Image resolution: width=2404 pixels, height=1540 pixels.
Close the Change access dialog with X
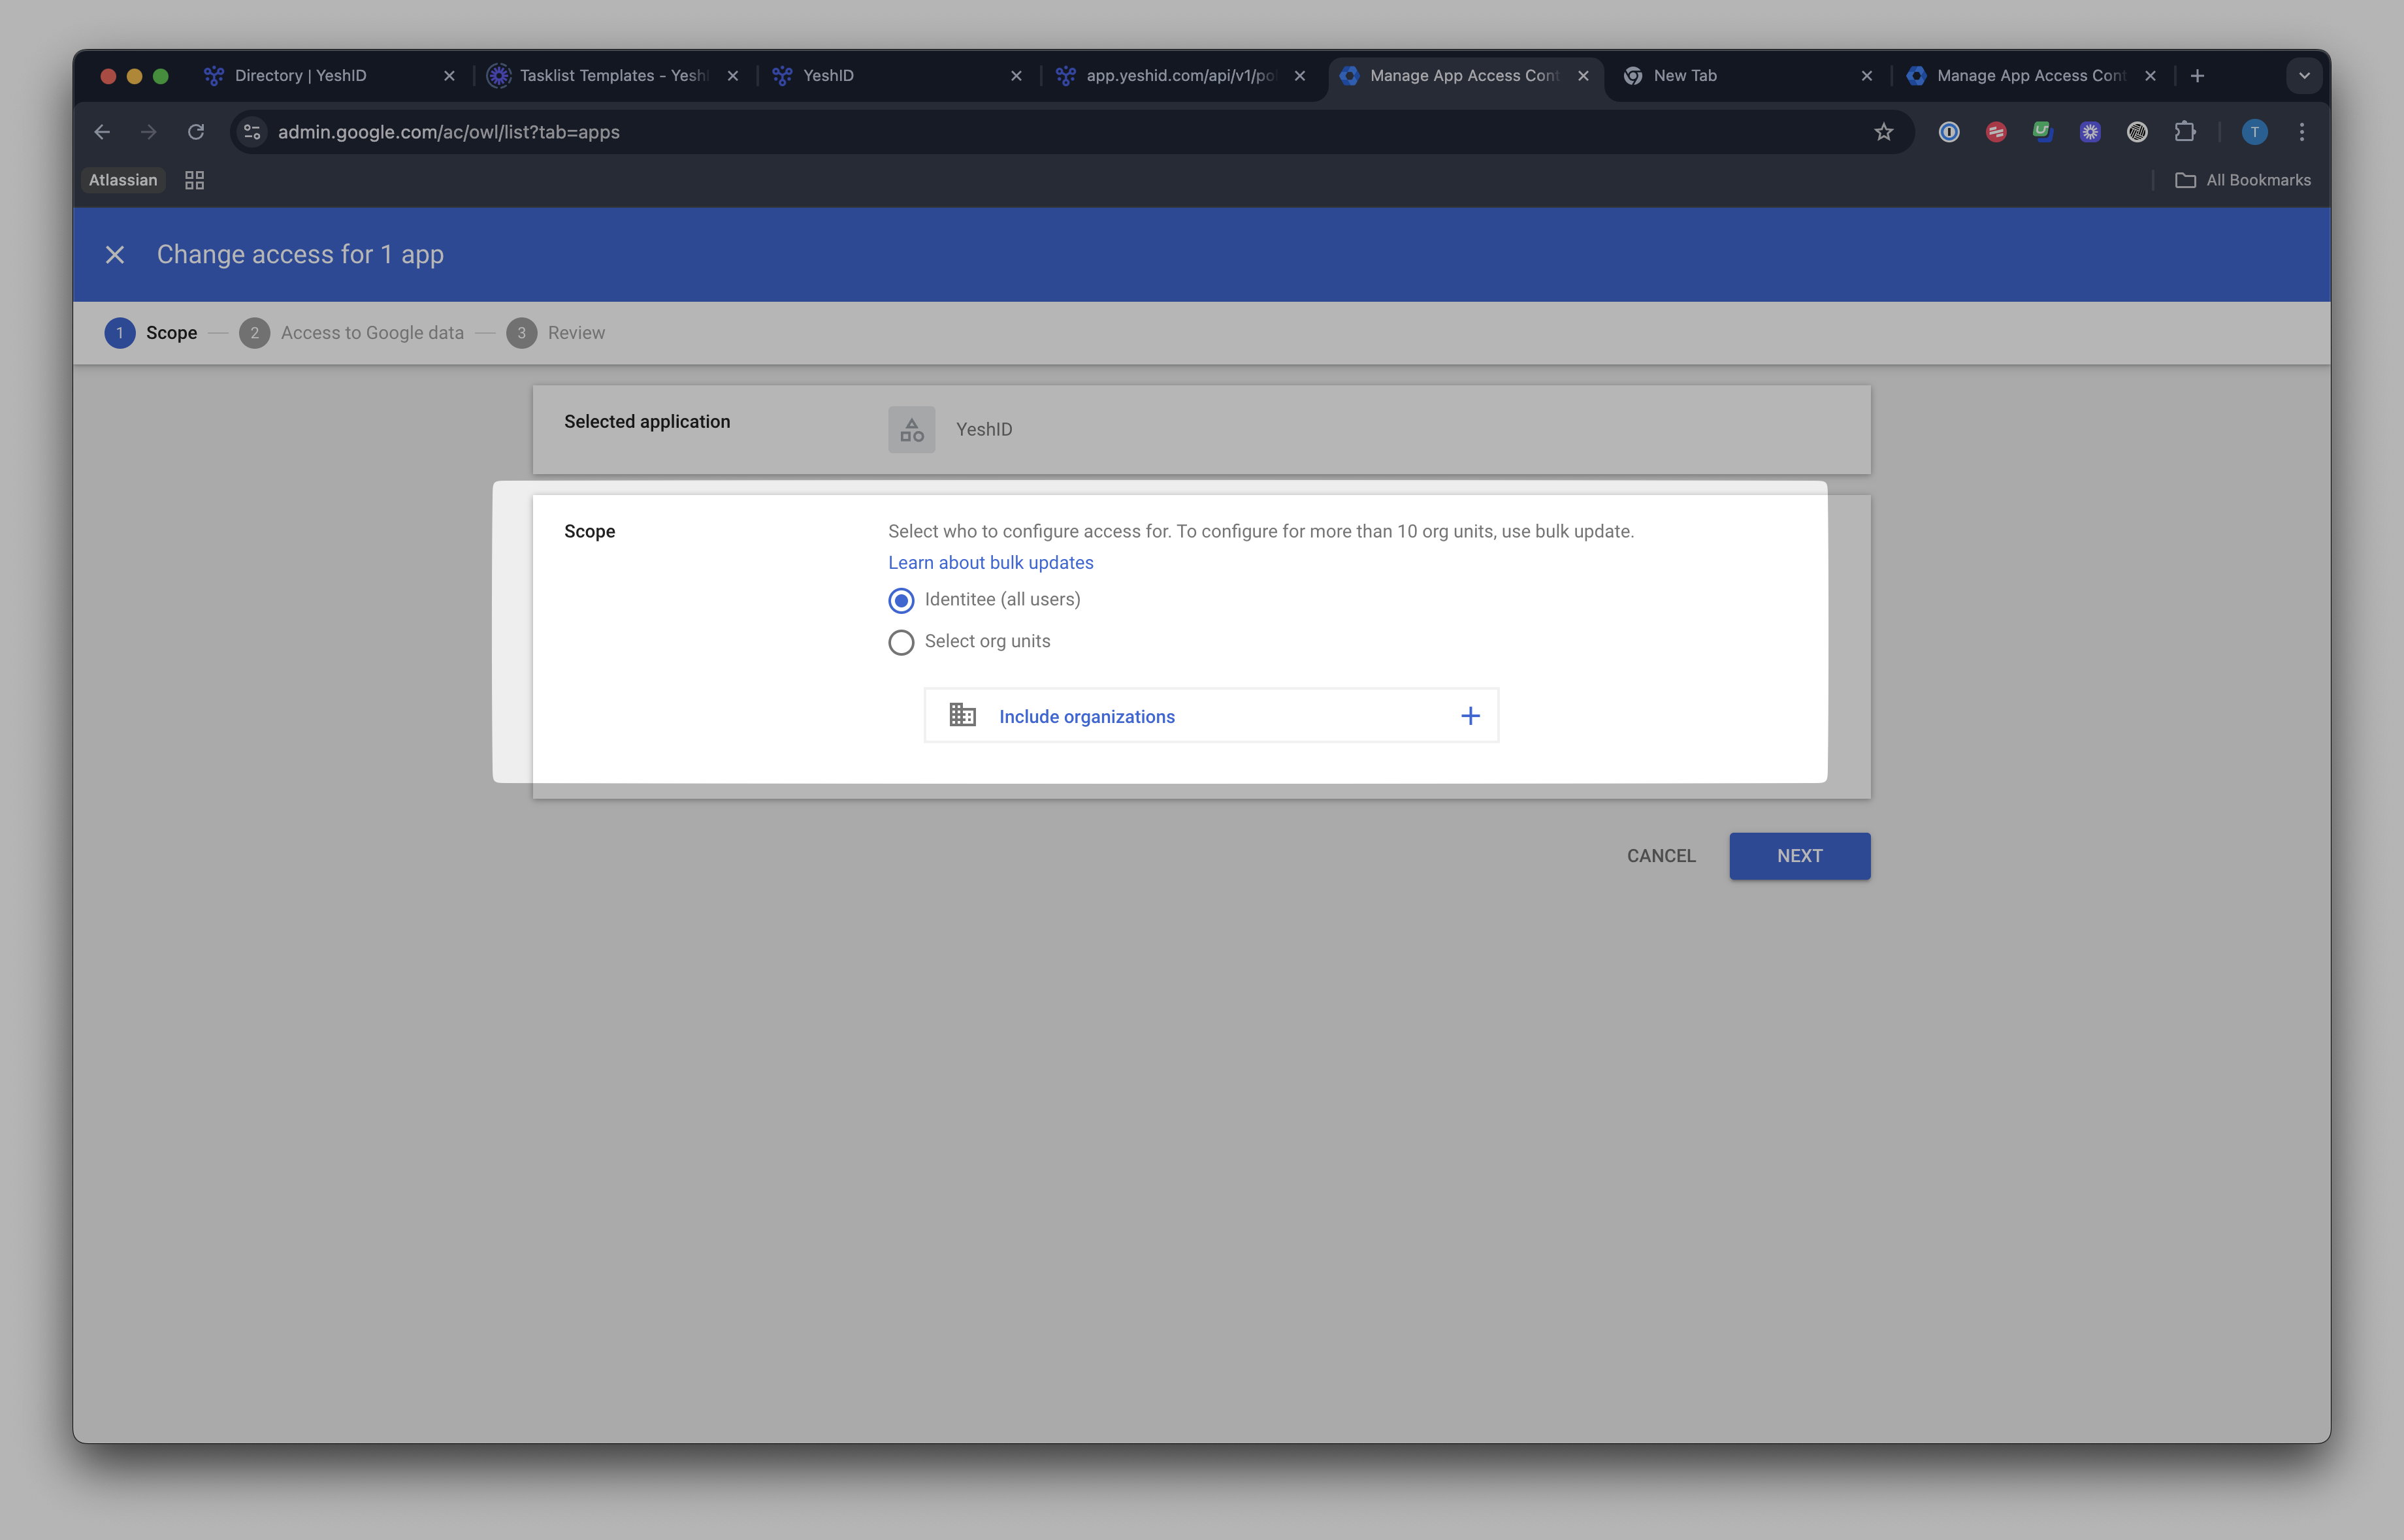click(x=115, y=255)
